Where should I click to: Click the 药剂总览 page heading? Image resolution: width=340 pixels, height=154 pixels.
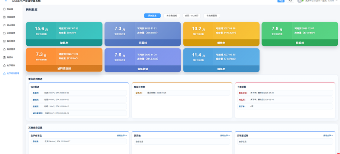[31, 10]
